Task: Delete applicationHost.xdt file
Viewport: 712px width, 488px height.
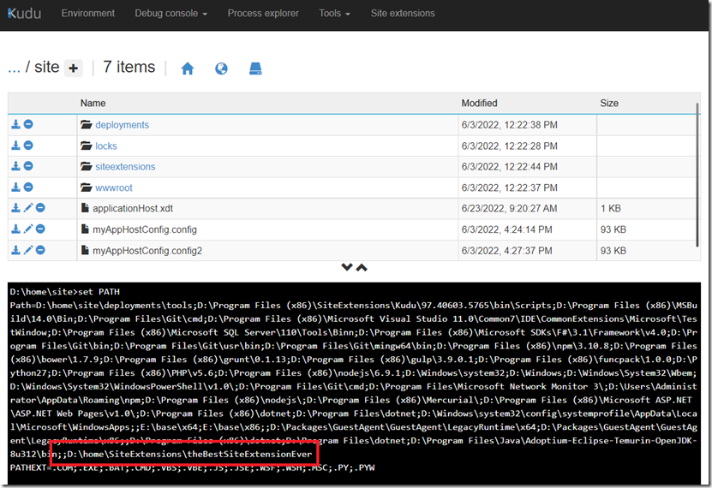Action: 40,208
